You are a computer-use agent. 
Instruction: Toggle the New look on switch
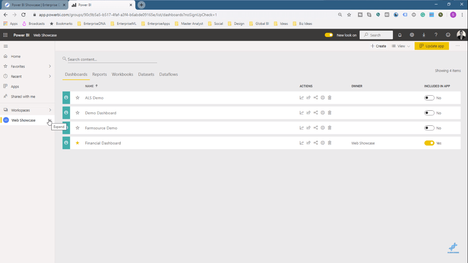click(x=329, y=35)
